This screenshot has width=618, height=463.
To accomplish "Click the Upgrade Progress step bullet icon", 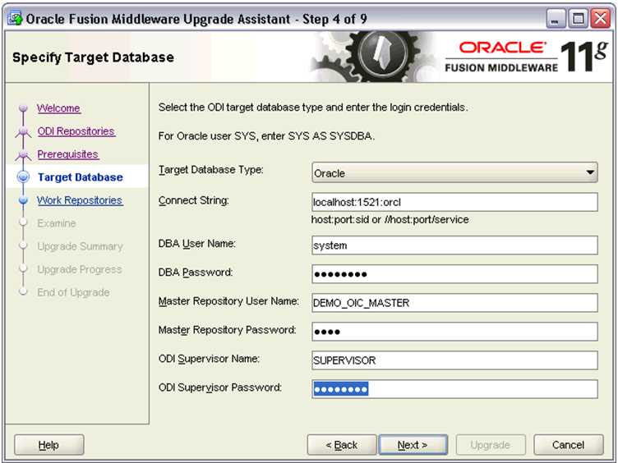I will [x=23, y=268].
